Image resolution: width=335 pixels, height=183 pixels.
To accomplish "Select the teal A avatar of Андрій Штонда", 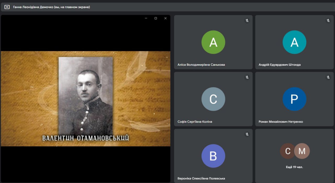I will [294, 42].
